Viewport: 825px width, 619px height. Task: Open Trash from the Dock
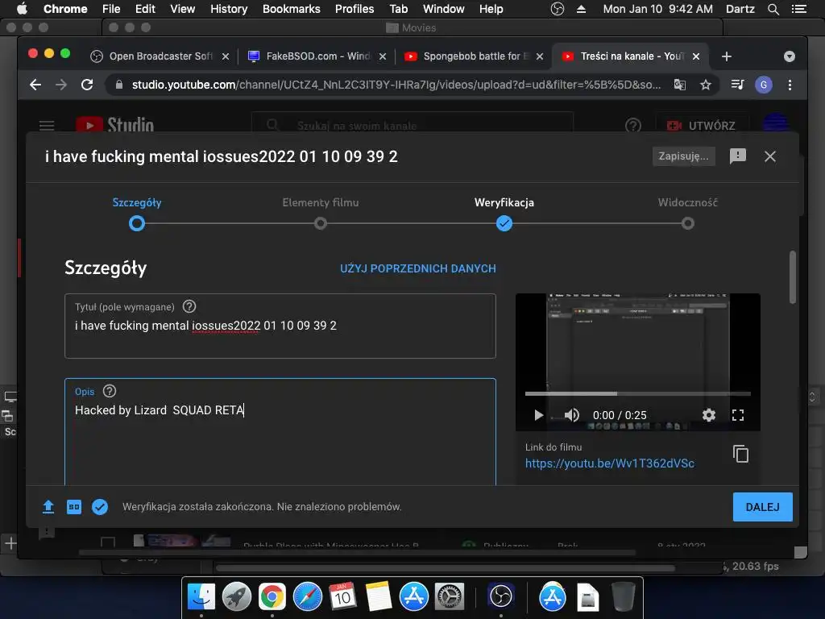623,596
